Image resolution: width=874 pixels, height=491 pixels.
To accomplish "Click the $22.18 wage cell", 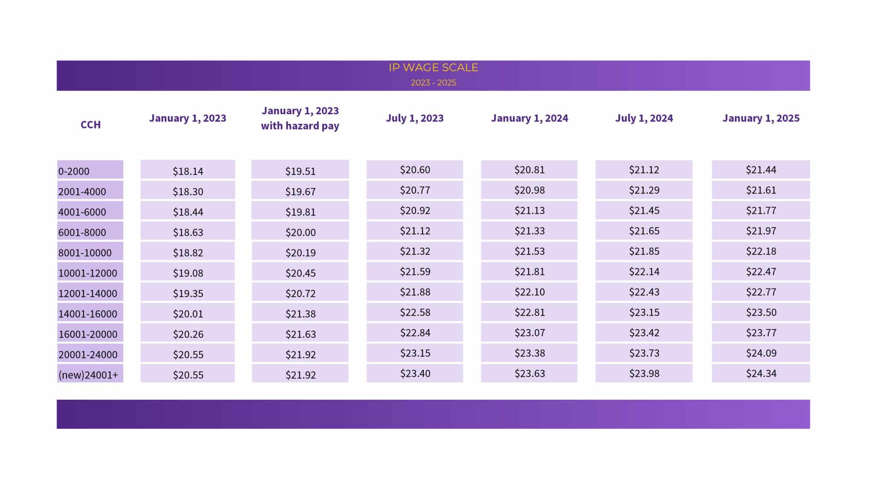I will (x=761, y=251).
